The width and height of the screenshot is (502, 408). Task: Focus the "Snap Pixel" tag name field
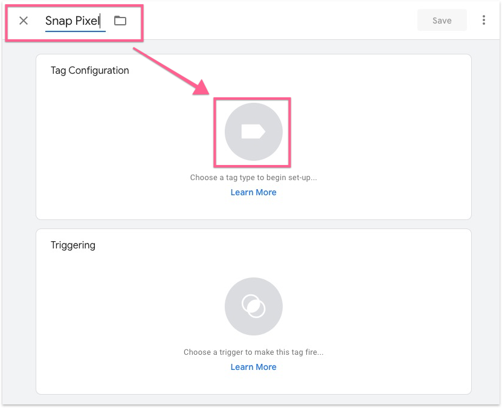[72, 21]
